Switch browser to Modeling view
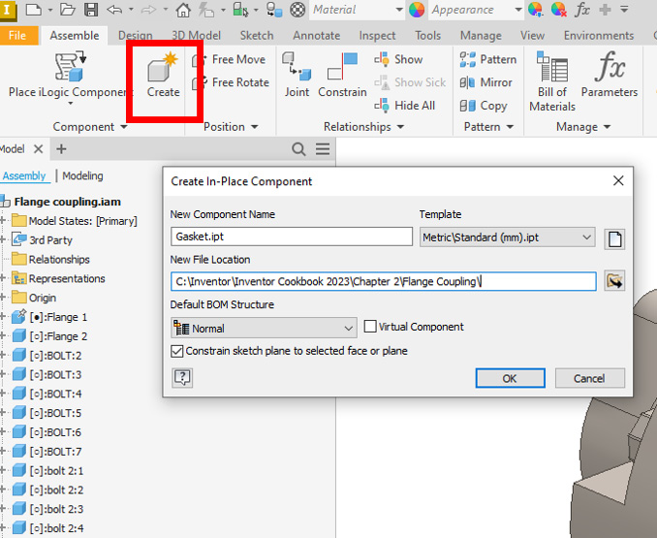 click(x=82, y=175)
